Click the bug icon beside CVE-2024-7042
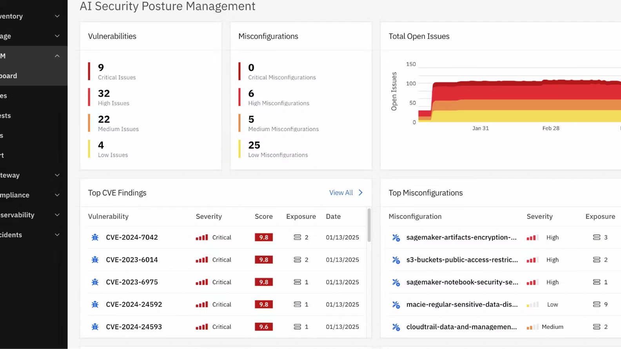 pyautogui.click(x=95, y=237)
